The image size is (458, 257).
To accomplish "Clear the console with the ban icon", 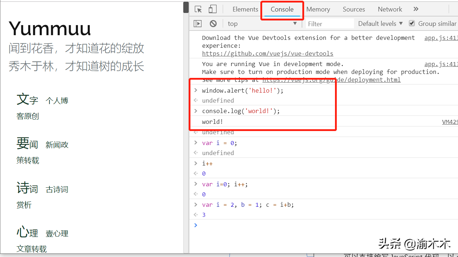I will (x=213, y=24).
